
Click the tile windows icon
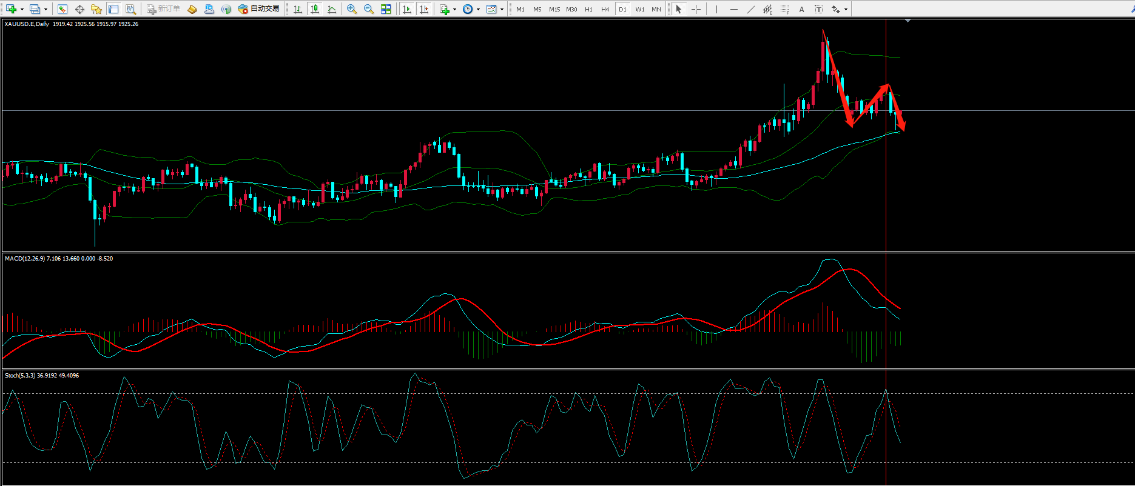(386, 9)
